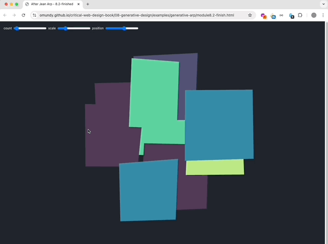The height and width of the screenshot is (244, 328).
Task: Open the Chrome three-dot menu
Action: click(323, 15)
